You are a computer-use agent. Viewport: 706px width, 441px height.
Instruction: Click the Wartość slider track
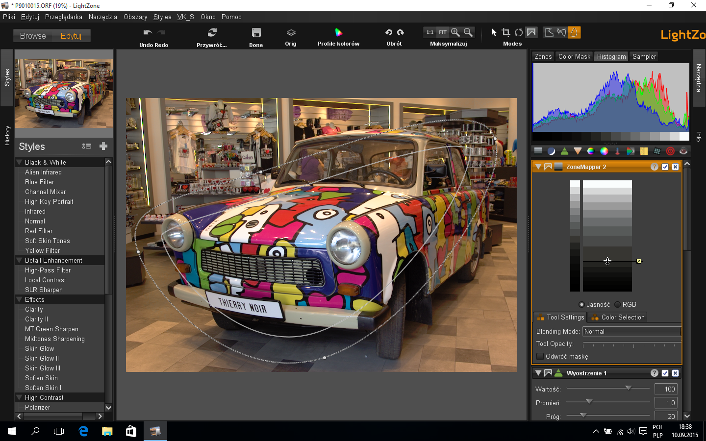608,389
